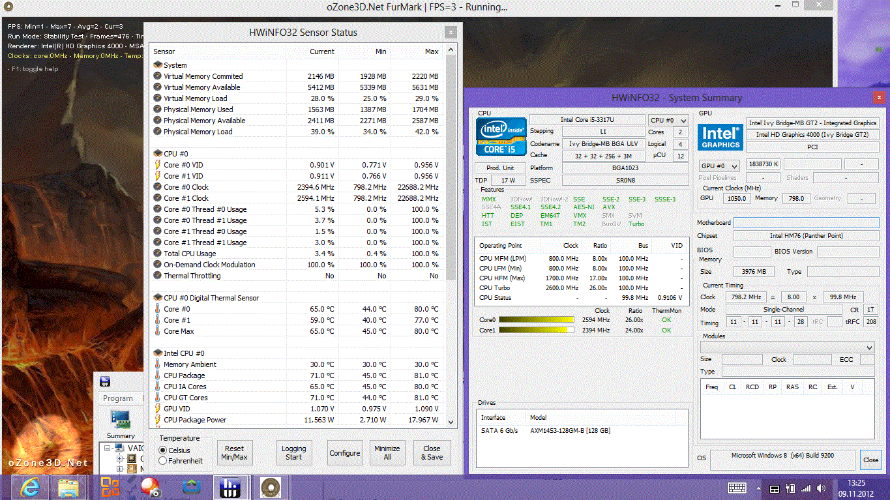This screenshot has height=500, width=890.
Task: Click the Close & Save button
Action: click(x=432, y=453)
